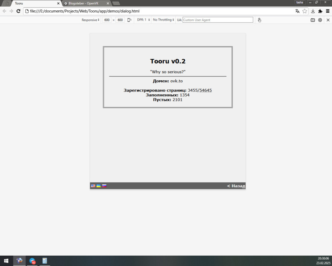Click the 'Пустых: 2101' line
Image resolution: width=332 pixels, height=266 pixels.
click(x=168, y=100)
